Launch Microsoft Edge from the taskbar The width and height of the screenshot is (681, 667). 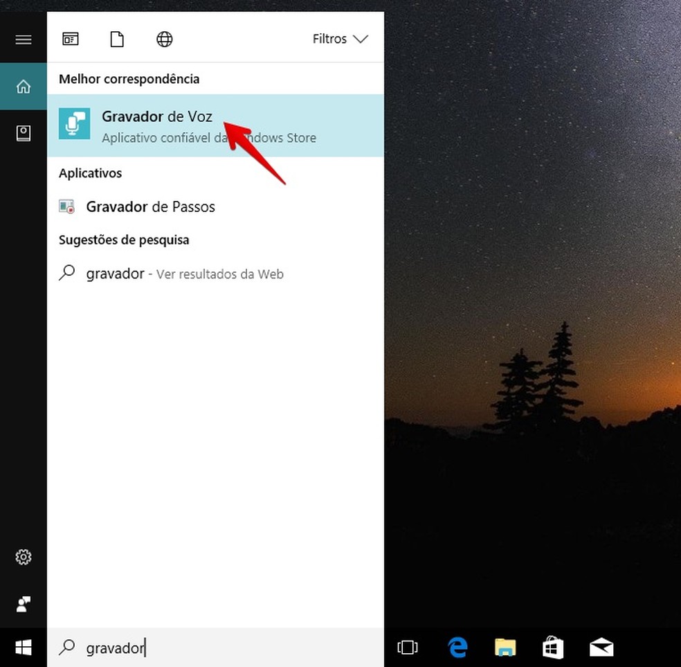[457, 647]
